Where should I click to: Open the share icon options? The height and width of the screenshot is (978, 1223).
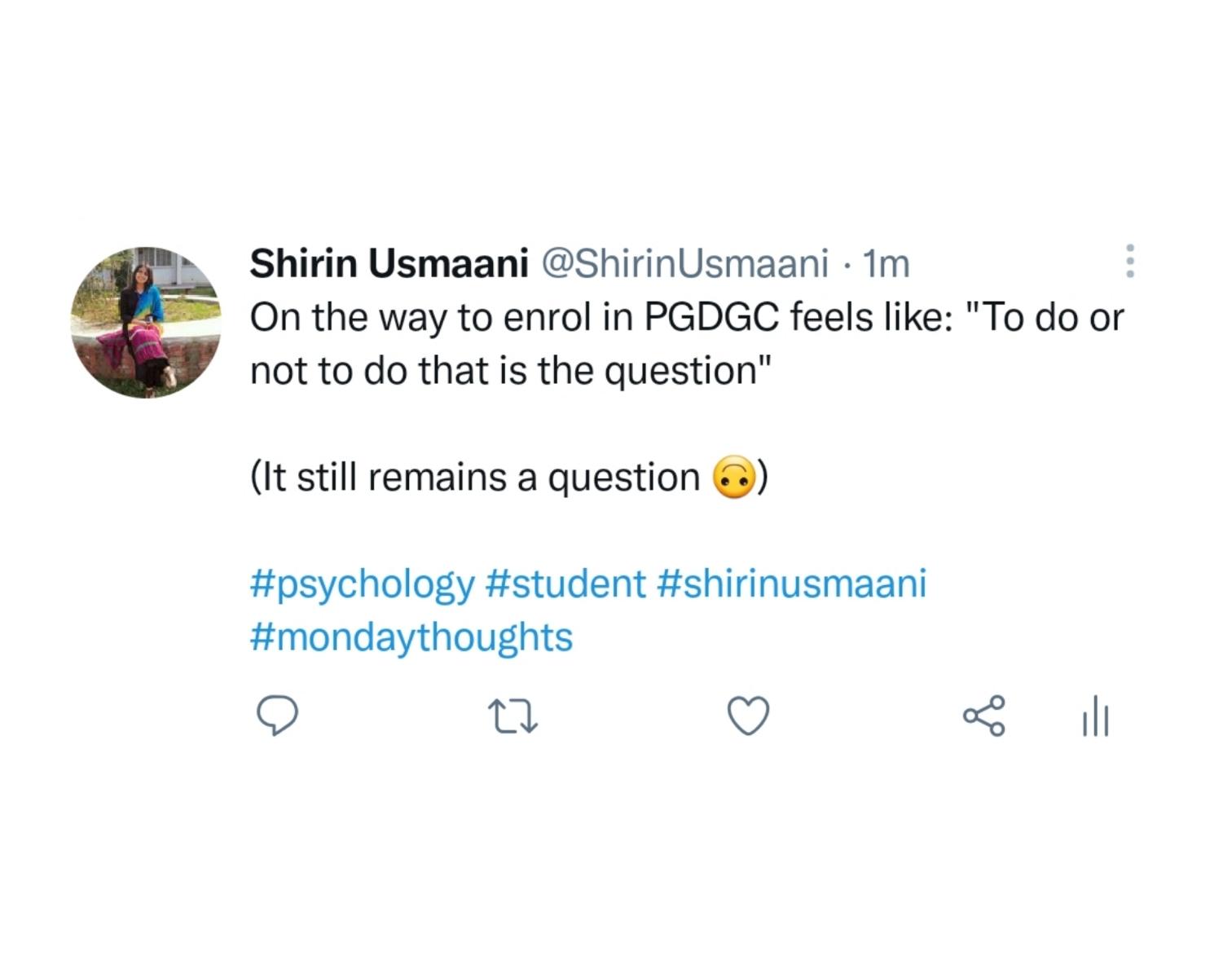pos(984,716)
